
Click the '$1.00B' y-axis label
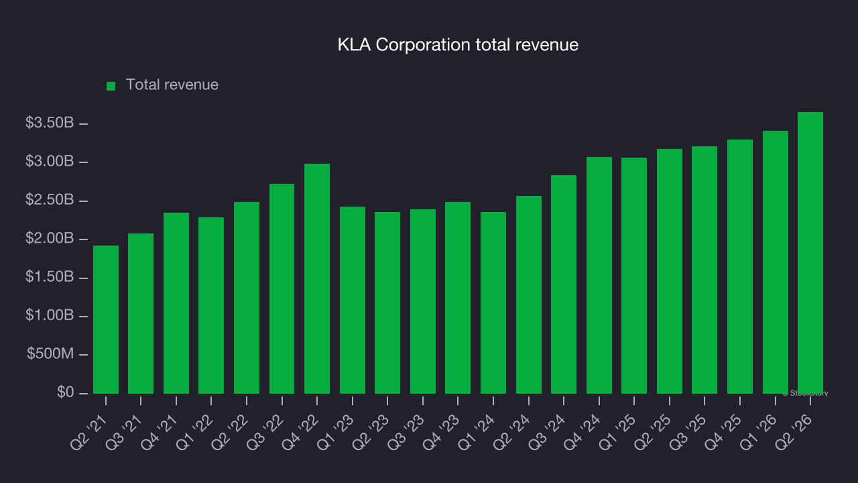pos(50,315)
